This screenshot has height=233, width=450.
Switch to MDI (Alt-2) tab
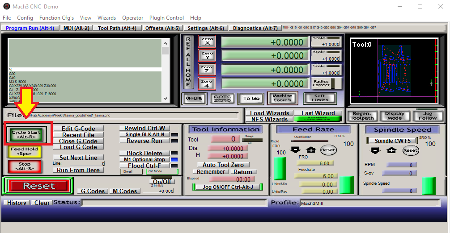click(76, 28)
